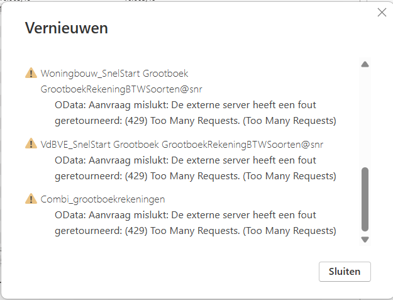Click GrootboekRekeningBTWSoorten@snr line under the Woningbouw entry
Image resolution: width=393 pixels, height=300 pixels.
click(x=121, y=89)
